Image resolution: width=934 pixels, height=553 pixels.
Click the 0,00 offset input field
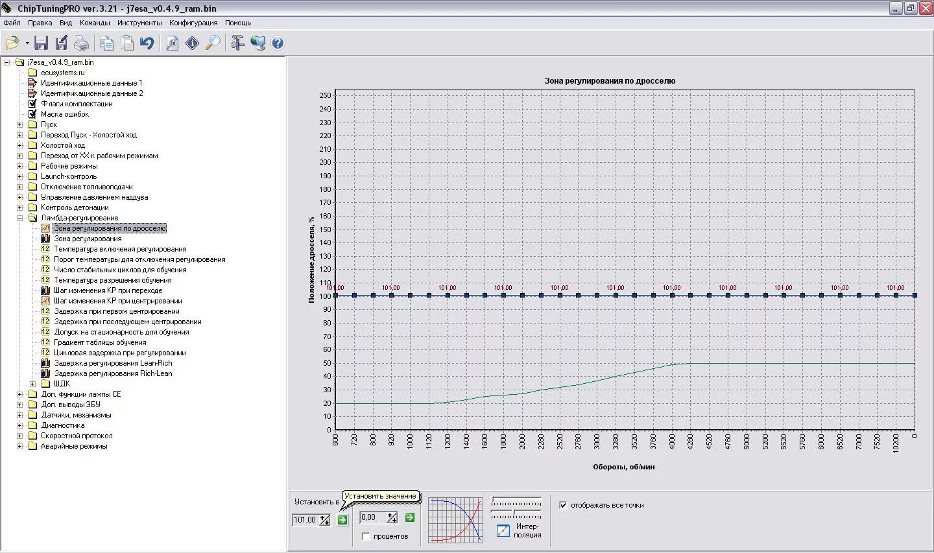pyautogui.click(x=374, y=517)
